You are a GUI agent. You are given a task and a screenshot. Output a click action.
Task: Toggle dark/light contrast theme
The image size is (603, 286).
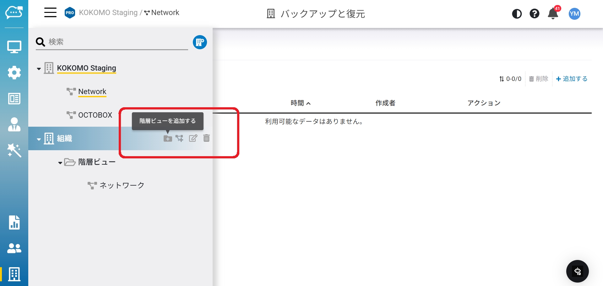click(517, 14)
